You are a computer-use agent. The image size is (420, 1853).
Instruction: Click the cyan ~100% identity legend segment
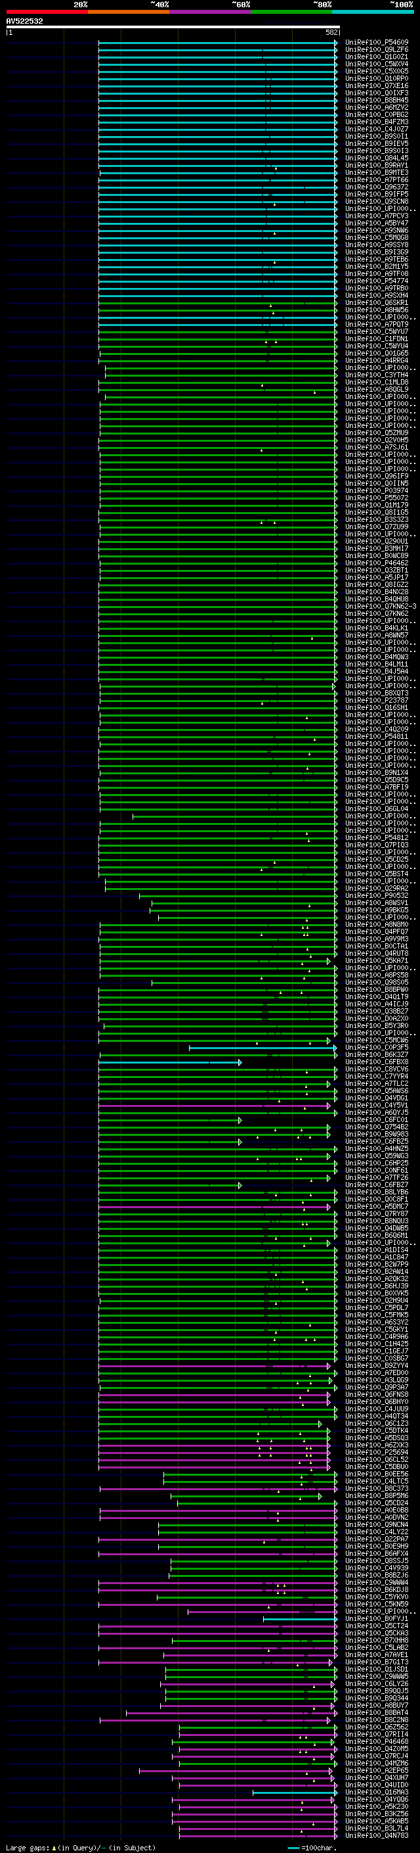point(372,12)
